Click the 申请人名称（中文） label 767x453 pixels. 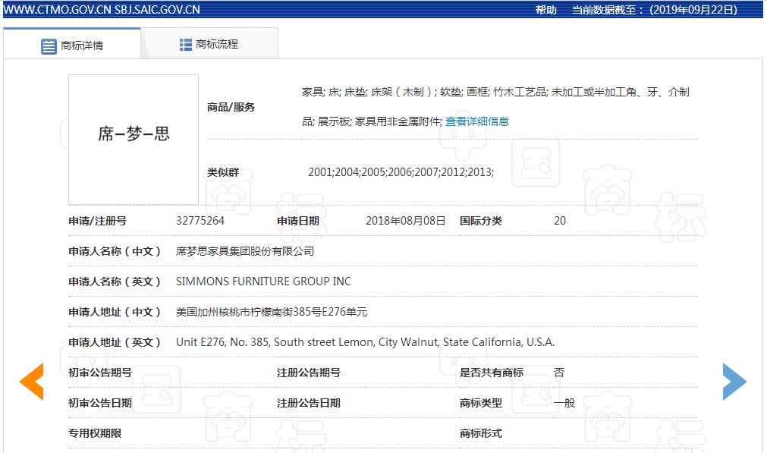pos(115,251)
